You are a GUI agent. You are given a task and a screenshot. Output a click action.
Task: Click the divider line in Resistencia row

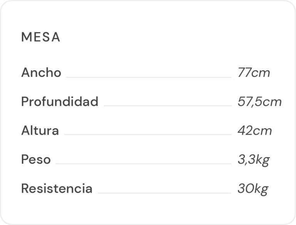pos(164,193)
